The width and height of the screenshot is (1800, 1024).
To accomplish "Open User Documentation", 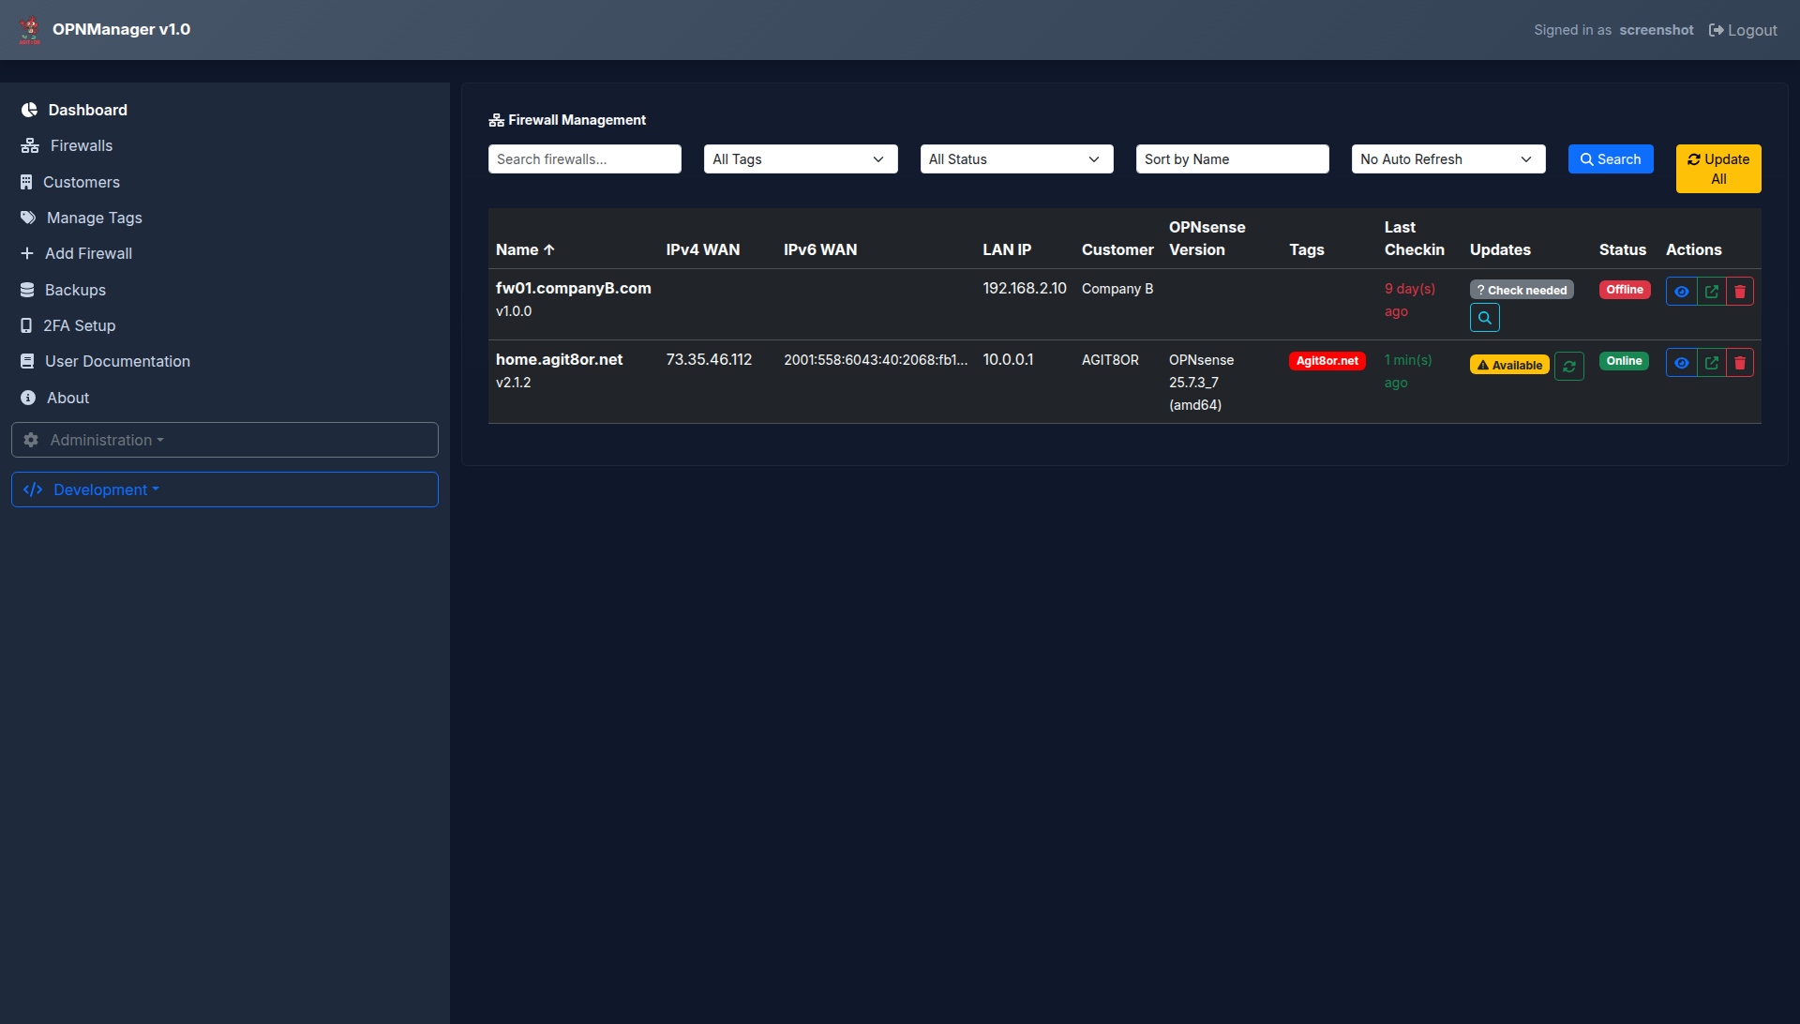I will click(105, 361).
